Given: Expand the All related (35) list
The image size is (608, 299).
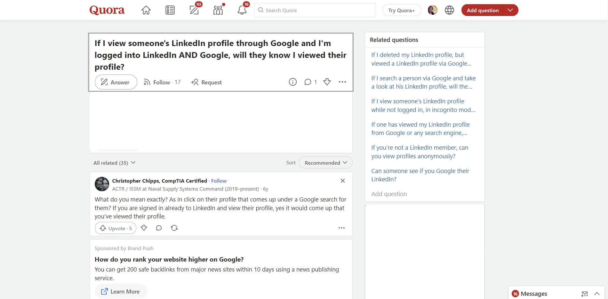Looking at the screenshot, I should tap(114, 162).
